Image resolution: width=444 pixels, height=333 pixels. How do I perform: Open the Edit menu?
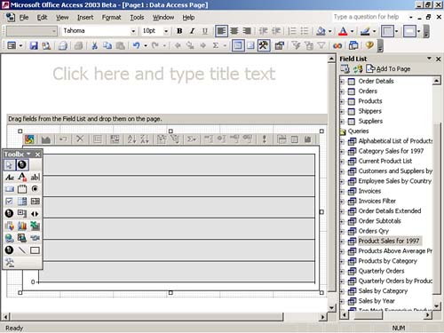pyautogui.click(x=42, y=18)
